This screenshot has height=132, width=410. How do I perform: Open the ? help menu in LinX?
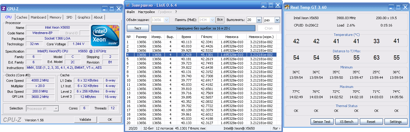[x=176, y=12]
